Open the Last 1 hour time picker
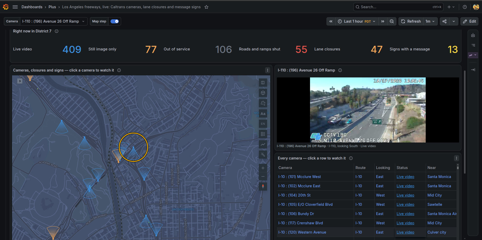The height and width of the screenshot is (240, 482). tap(357, 21)
